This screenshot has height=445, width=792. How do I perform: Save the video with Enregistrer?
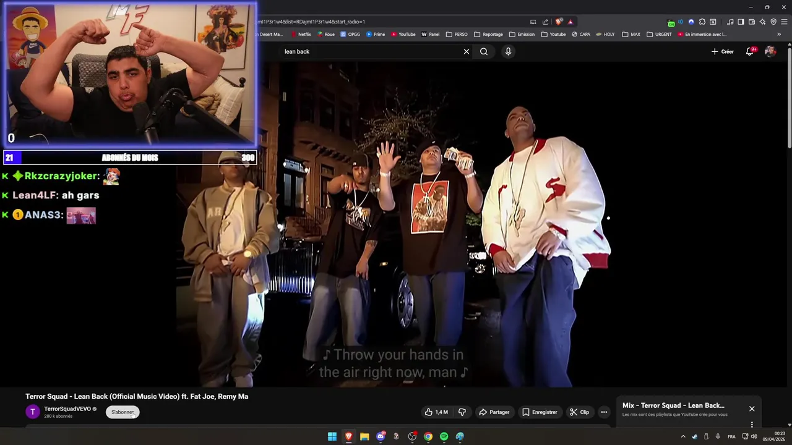(540, 412)
